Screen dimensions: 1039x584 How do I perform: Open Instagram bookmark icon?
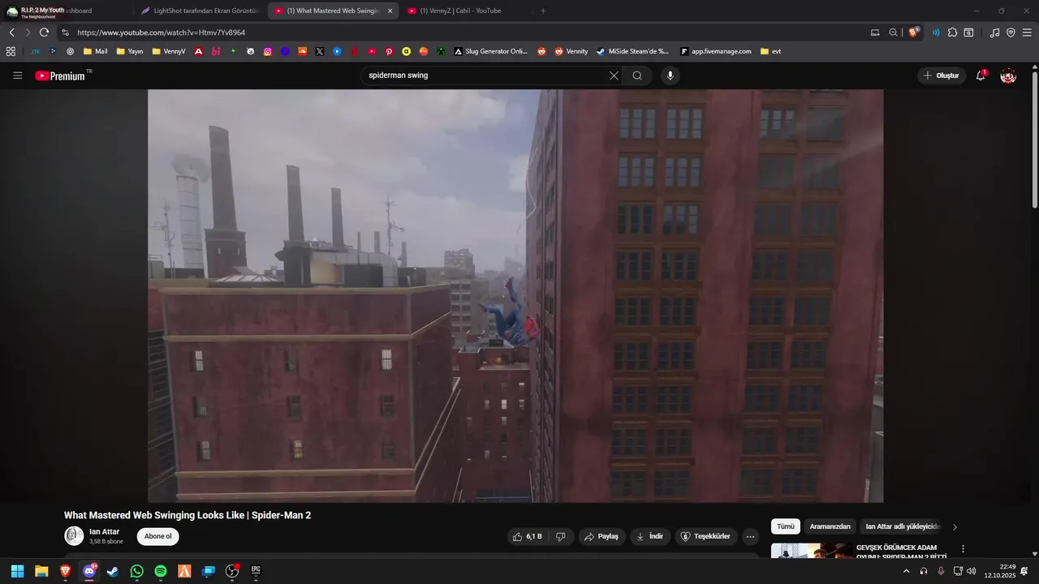pyautogui.click(x=268, y=51)
